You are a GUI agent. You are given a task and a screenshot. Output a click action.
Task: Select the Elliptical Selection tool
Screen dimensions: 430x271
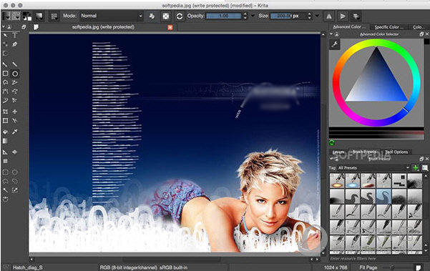[x=15, y=172]
